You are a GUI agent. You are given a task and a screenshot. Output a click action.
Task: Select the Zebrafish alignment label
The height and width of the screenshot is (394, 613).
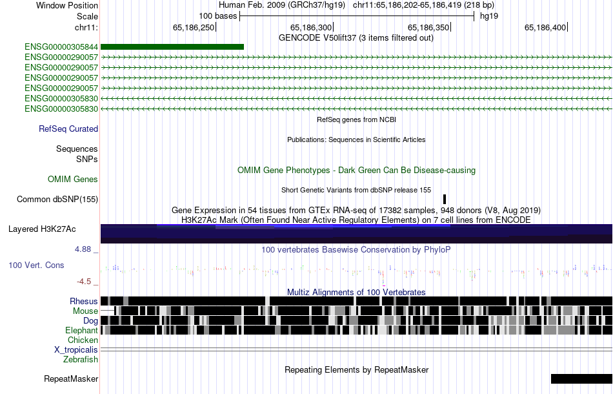[x=81, y=359]
